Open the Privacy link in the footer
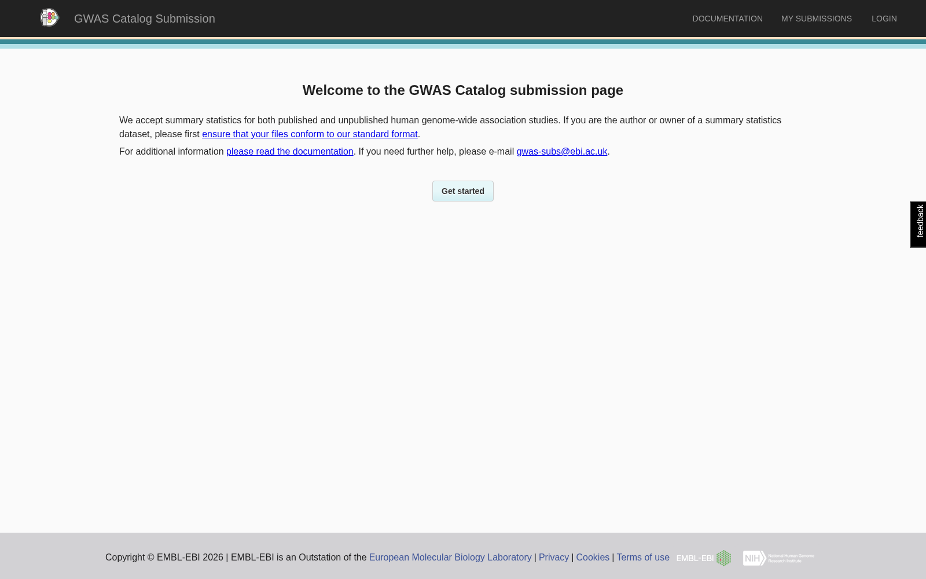The width and height of the screenshot is (926, 579). [x=554, y=558]
